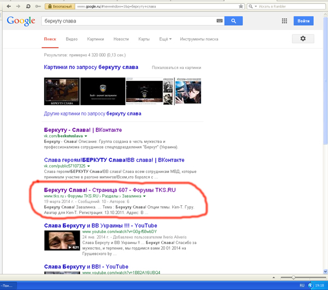This screenshot has width=328, height=290.
Task: Click the Пои... taskbar window button
Action: coord(8,286)
